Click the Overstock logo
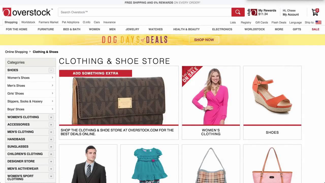Screen dimensions: 325x183 pyautogui.click(x=28, y=12)
